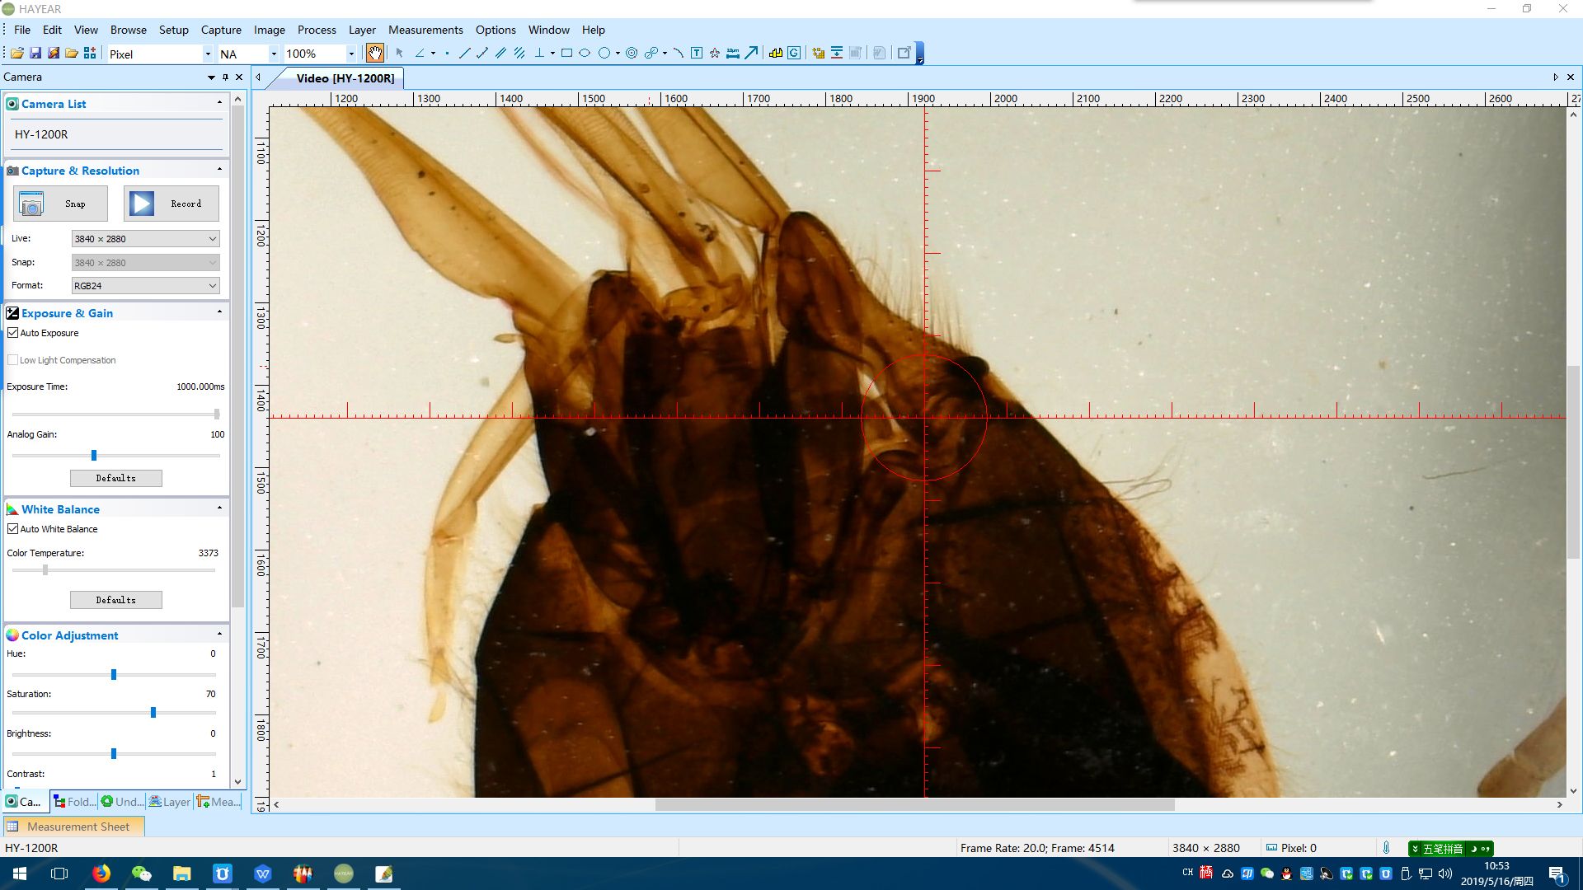Select the rectangle measurement tool
1583x890 pixels.
[566, 54]
